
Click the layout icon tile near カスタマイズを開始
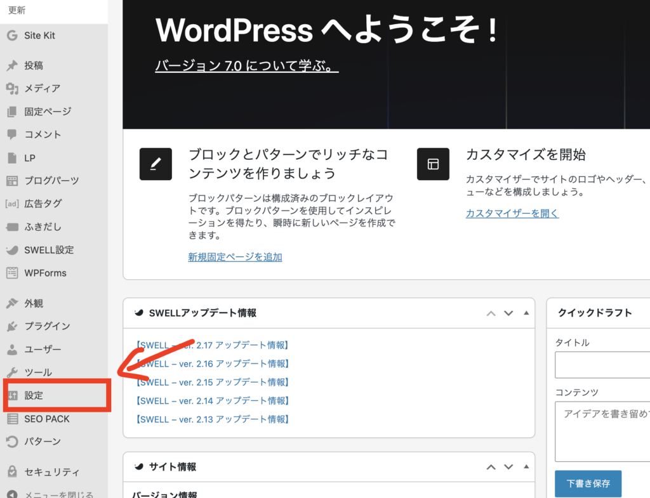[433, 164]
